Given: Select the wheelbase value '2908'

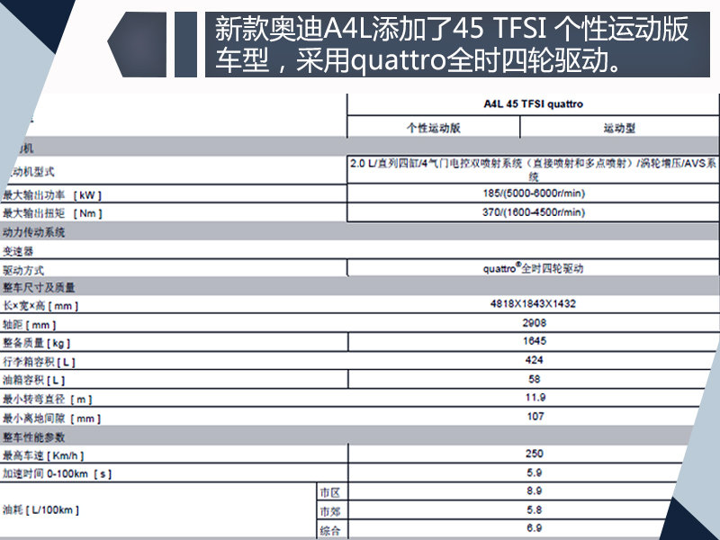Looking at the screenshot, I should [535, 323].
